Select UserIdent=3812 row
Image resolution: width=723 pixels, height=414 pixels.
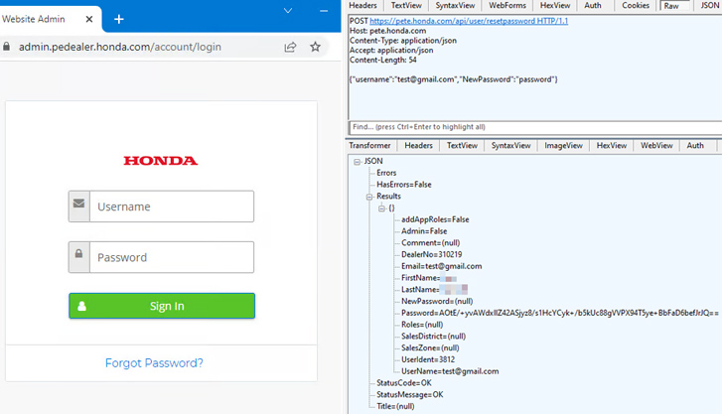pos(428,359)
